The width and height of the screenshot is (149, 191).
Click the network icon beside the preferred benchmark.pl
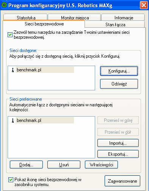coord(13,120)
